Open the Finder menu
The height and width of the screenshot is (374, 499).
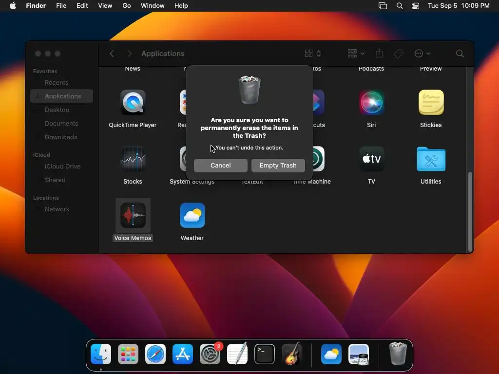coord(36,6)
